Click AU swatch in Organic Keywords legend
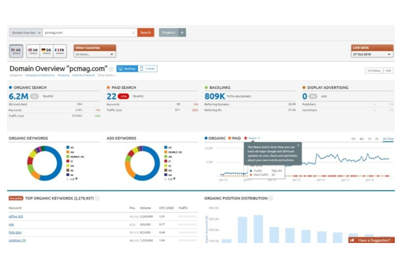Viewport: 402px width, 268px height. (x=68, y=152)
